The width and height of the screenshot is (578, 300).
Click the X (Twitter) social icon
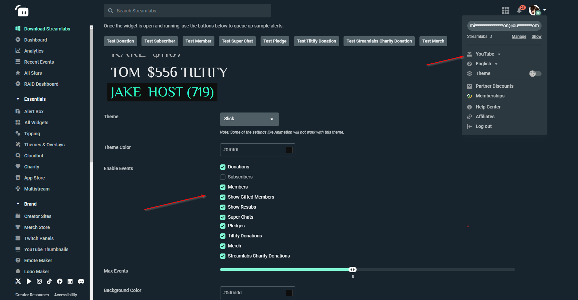[18, 281]
